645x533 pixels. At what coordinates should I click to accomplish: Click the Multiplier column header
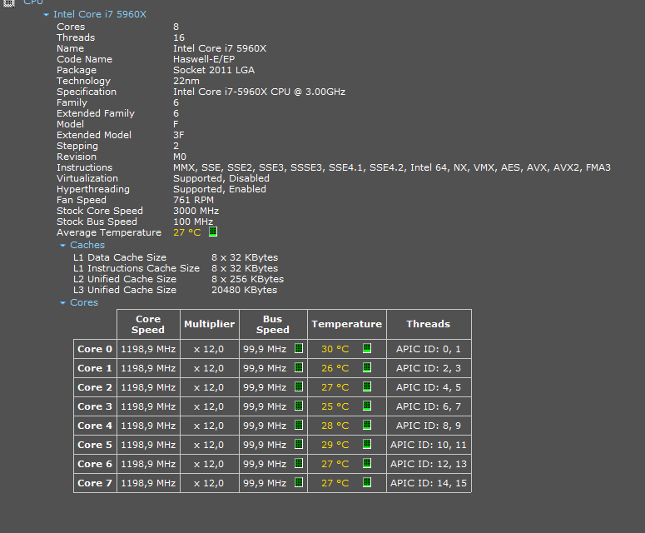coord(210,324)
